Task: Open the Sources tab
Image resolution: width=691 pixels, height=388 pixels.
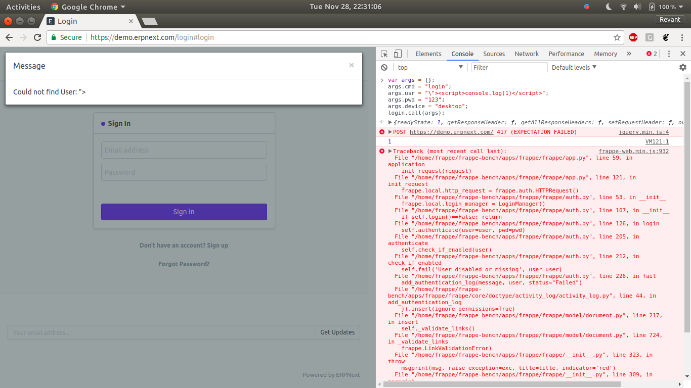Action: pyautogui.click(x=494, y=54)
